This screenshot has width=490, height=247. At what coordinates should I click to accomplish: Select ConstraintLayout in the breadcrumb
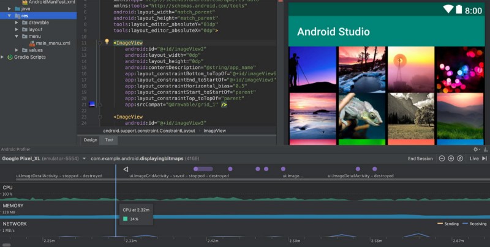click(x=149, y=131)
